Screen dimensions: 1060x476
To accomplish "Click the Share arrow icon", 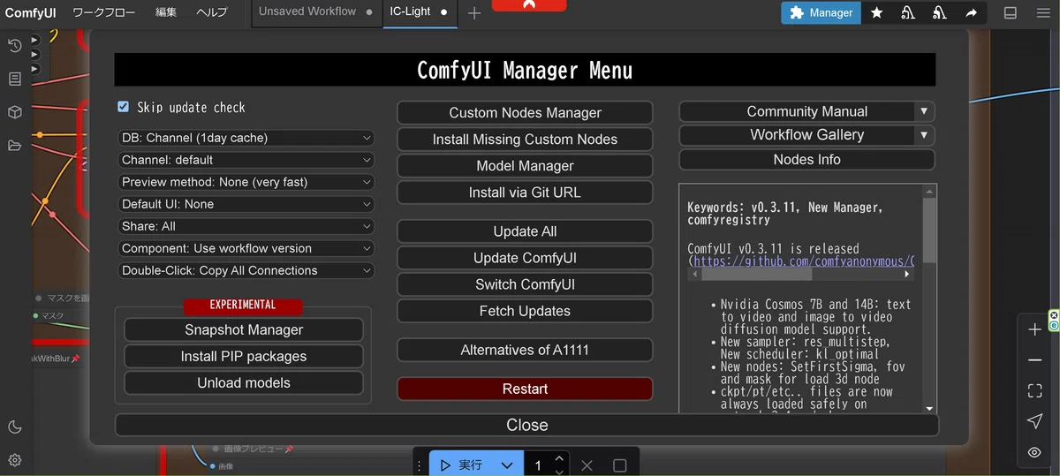I will click(x=972, y=13).
